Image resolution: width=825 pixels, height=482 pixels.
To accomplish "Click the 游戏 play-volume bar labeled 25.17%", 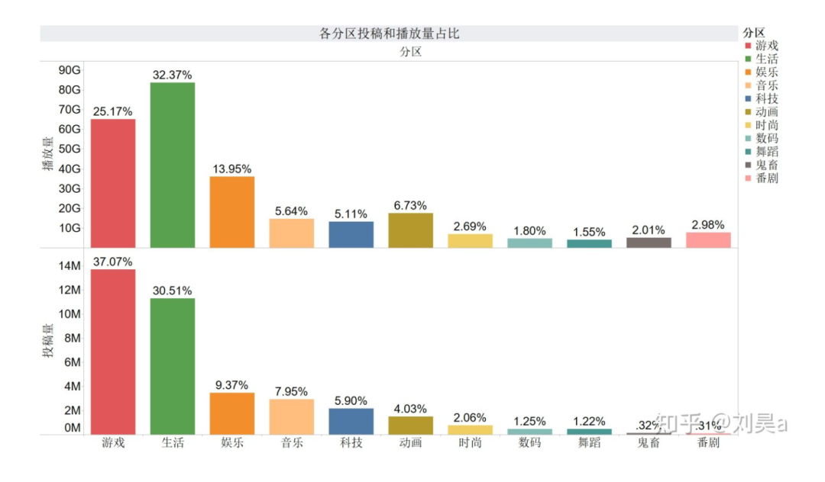I will [113, 183].
